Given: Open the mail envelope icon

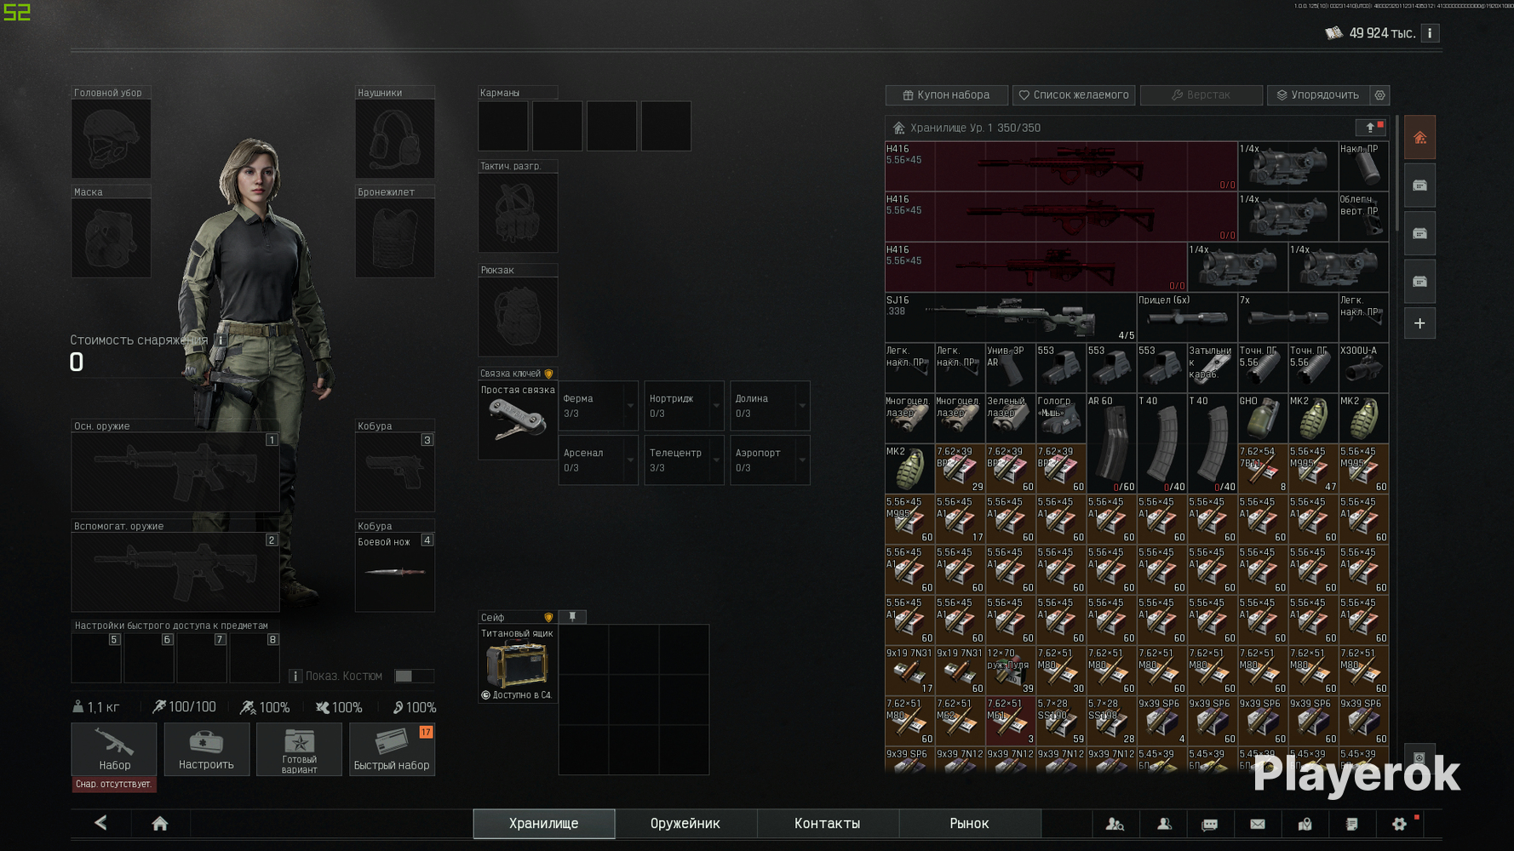Looking at the screenshot, I should pos(1258,824).
